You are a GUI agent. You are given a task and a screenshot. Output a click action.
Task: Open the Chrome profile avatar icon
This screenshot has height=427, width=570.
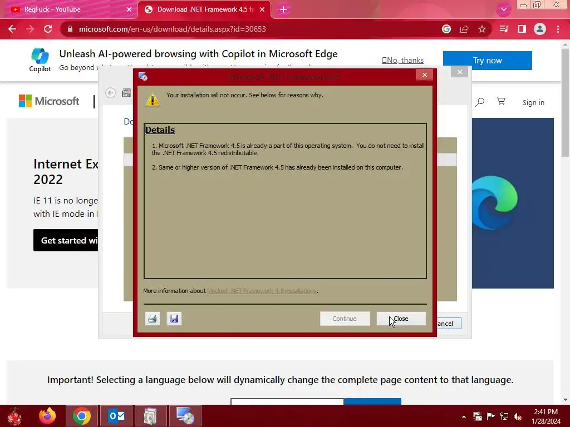[540, 29]
